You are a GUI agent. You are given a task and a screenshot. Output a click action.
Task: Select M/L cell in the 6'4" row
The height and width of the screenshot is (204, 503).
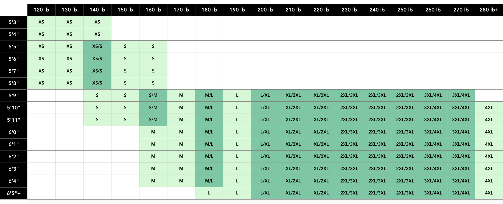click(x=209, y=181)
